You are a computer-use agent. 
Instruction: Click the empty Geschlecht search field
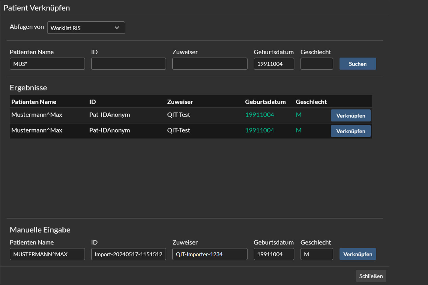click(317, 64)
